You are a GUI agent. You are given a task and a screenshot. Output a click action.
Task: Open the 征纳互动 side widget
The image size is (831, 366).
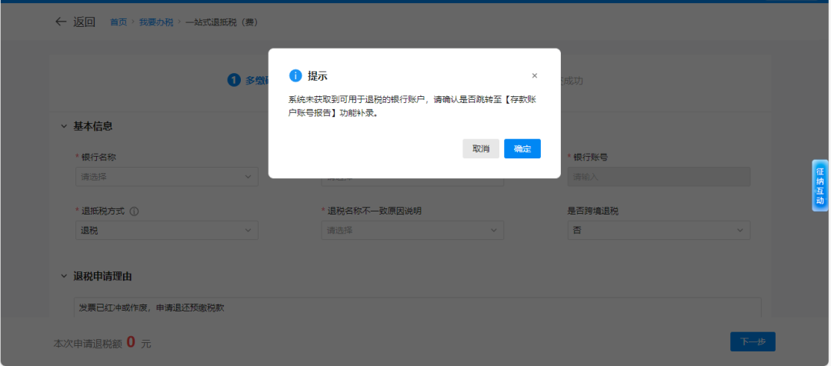pos(820,186)
